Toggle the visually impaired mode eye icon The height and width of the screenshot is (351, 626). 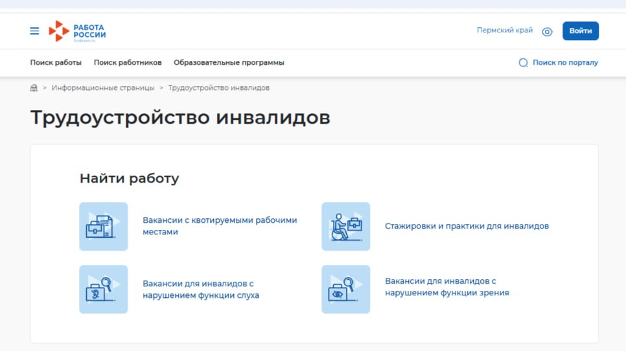[547, 32]
